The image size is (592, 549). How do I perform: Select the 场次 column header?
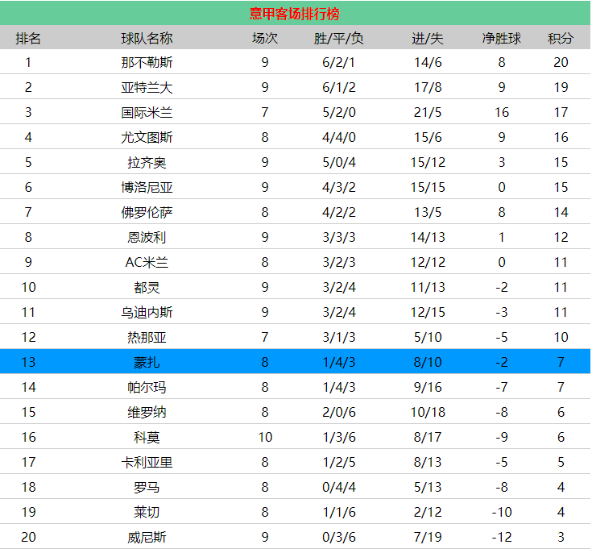click(x=265, y=38)
